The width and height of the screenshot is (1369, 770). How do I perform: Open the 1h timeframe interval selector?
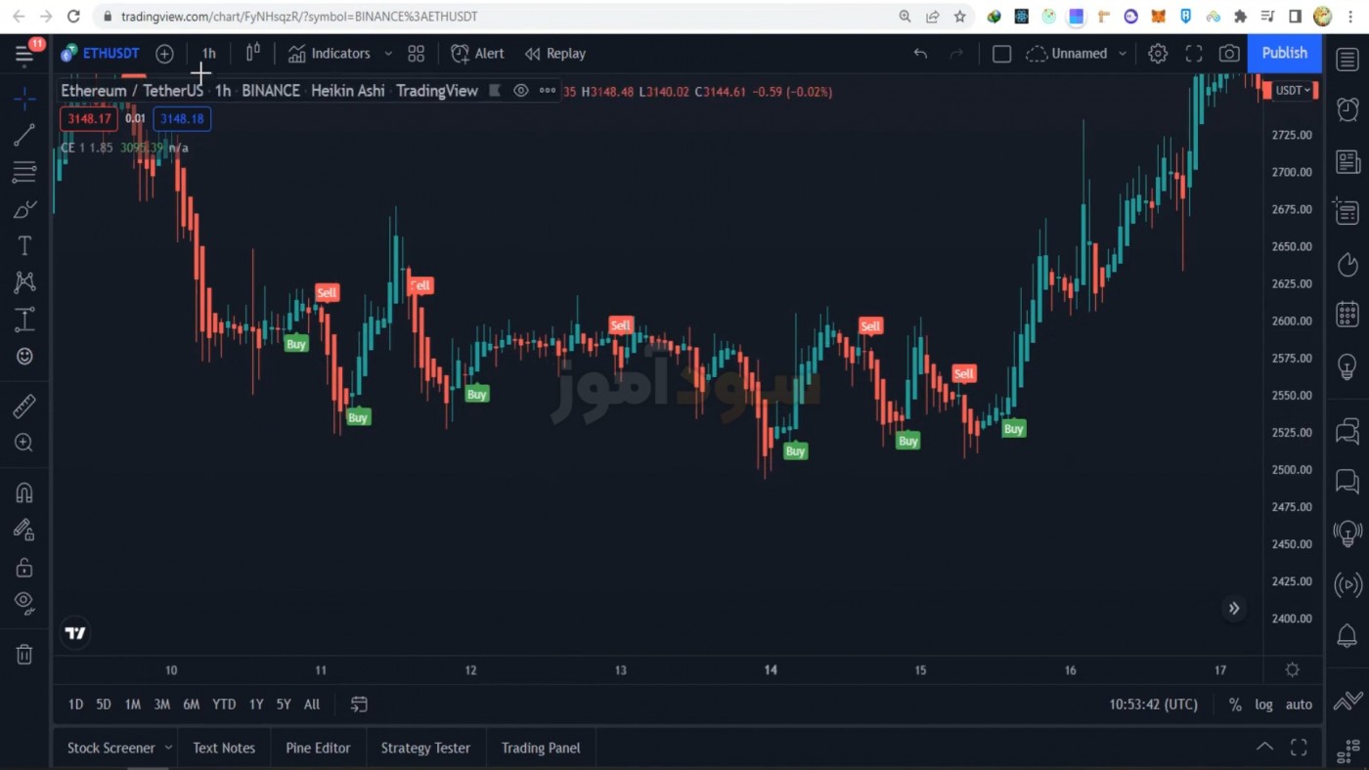pyautogui.click(x=208, y=54)
